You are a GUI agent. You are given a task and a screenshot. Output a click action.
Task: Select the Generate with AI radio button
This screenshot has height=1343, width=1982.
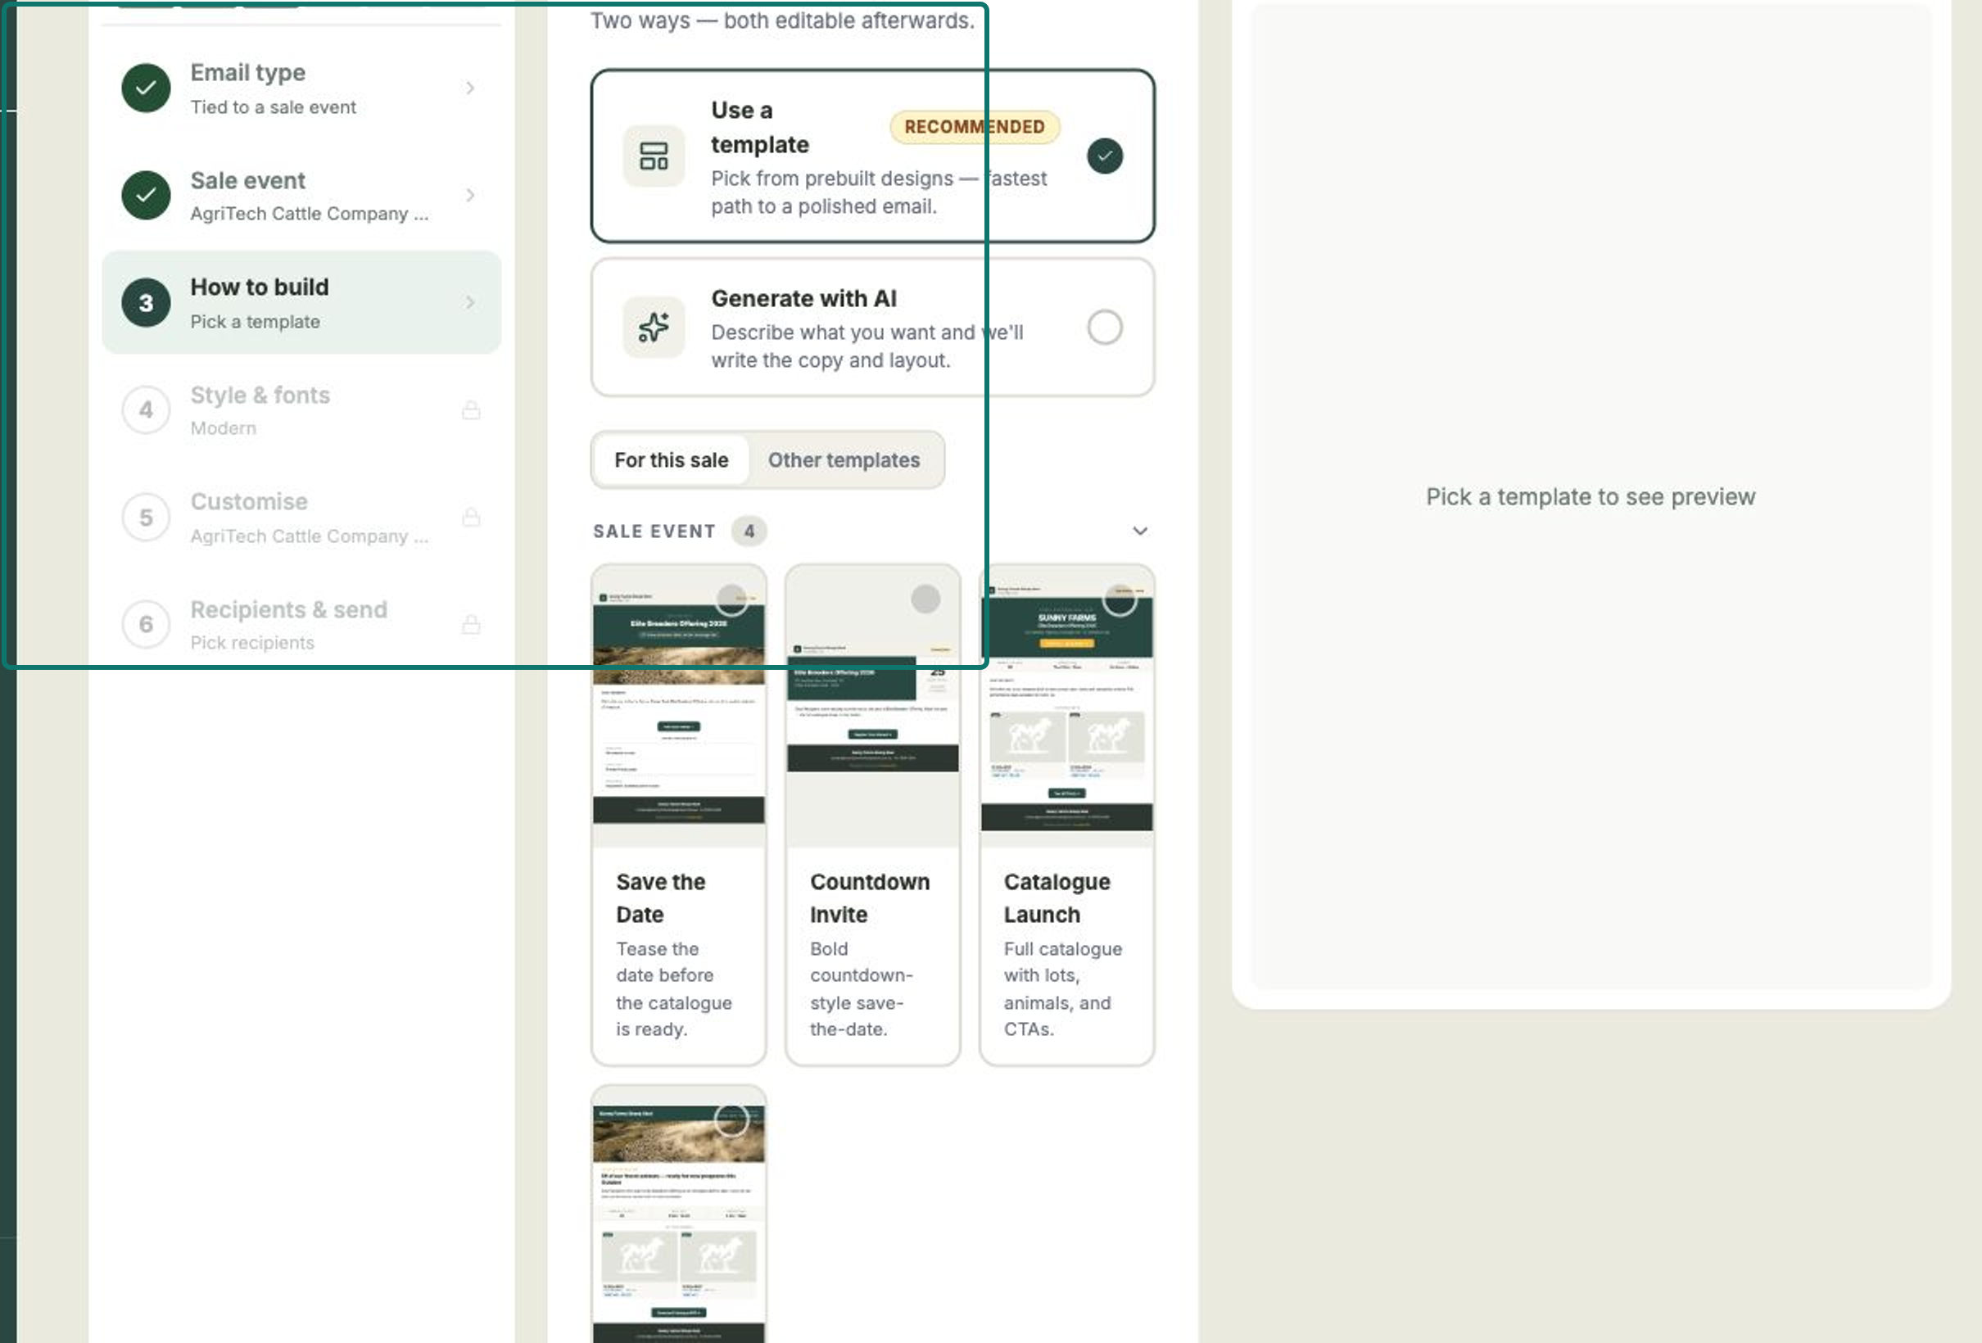pyautogui.click(x=1104, y=328)
